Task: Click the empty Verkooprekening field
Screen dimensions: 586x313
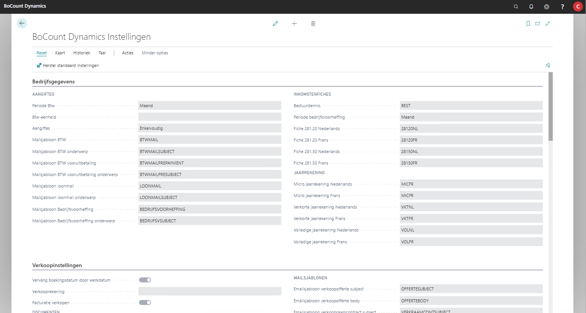Action: (x=210, y=291)
